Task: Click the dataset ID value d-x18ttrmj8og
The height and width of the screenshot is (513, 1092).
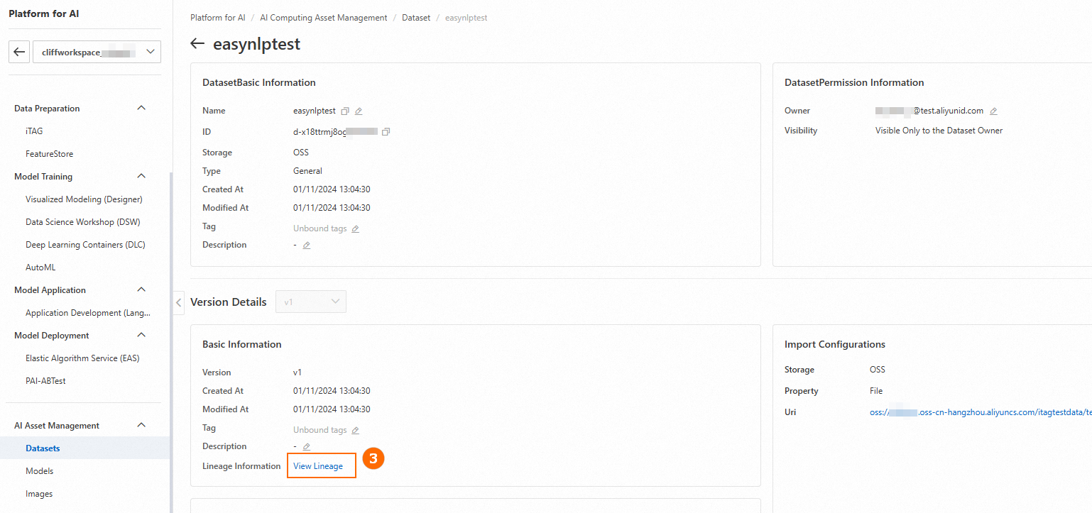Action: tap(335, 132)
